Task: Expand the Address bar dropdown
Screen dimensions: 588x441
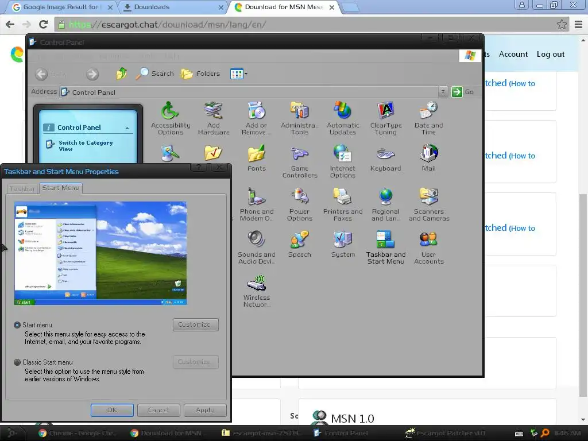Action: [x=443, y=91]
